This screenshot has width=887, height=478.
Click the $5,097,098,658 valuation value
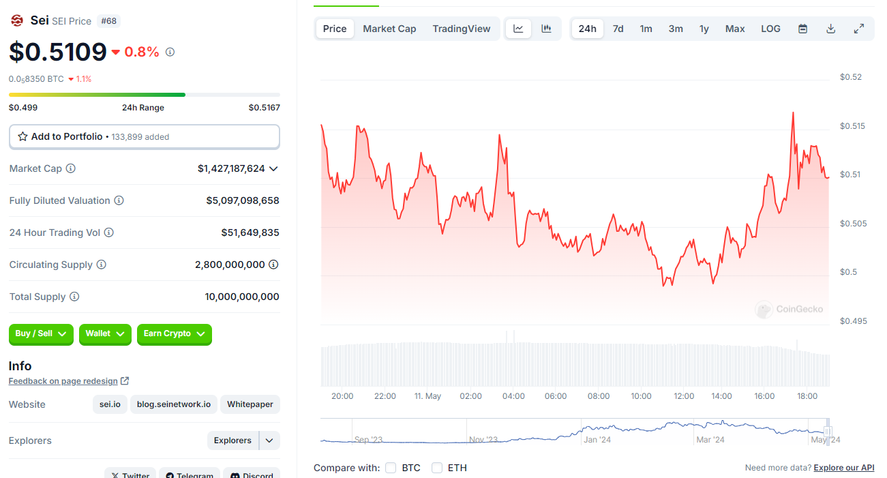tap(243, 200)
